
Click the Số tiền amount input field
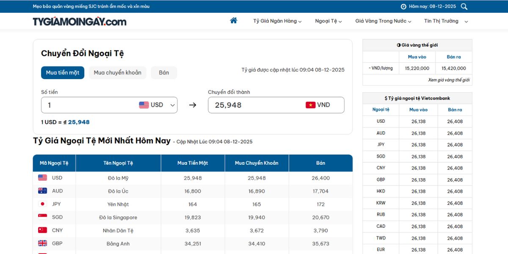tap(85, 105)
